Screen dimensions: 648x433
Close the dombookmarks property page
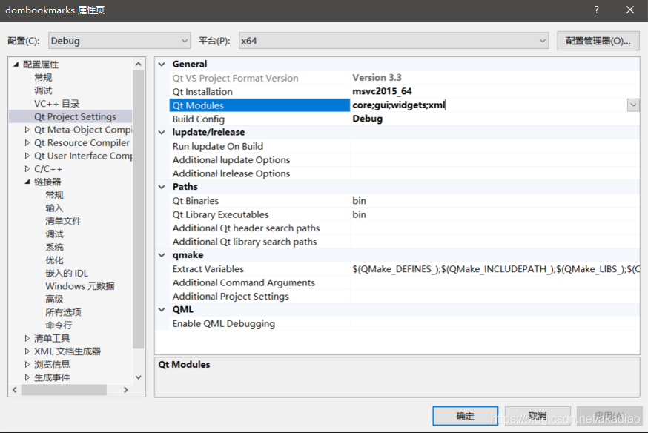629,10
